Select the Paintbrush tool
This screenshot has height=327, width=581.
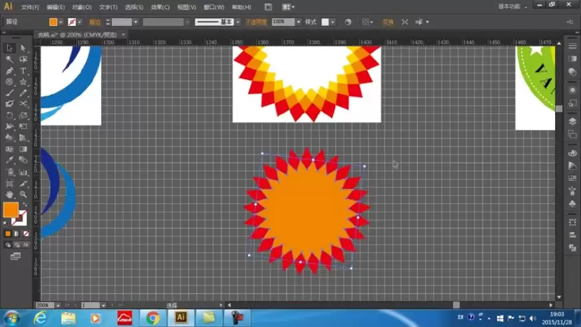9,92
